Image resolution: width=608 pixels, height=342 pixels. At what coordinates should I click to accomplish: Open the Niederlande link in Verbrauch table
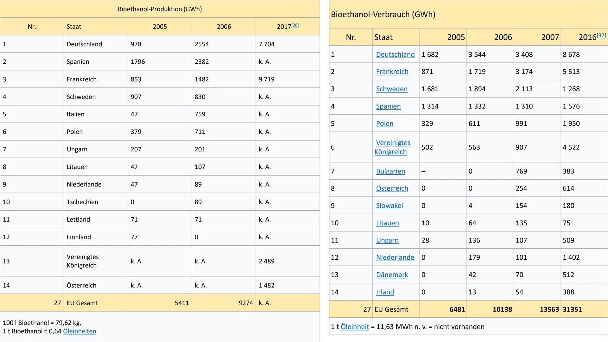pos(395,257)
